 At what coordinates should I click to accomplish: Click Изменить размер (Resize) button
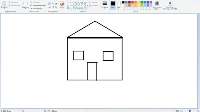pyautogui.click(x=38, y=6)
